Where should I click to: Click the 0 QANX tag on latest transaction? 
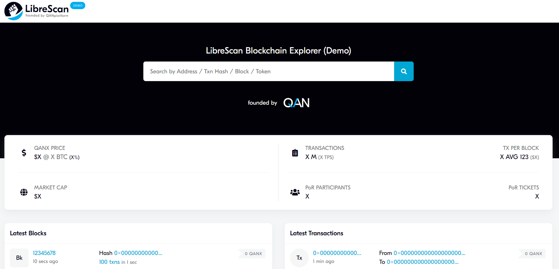coord(533,254)
